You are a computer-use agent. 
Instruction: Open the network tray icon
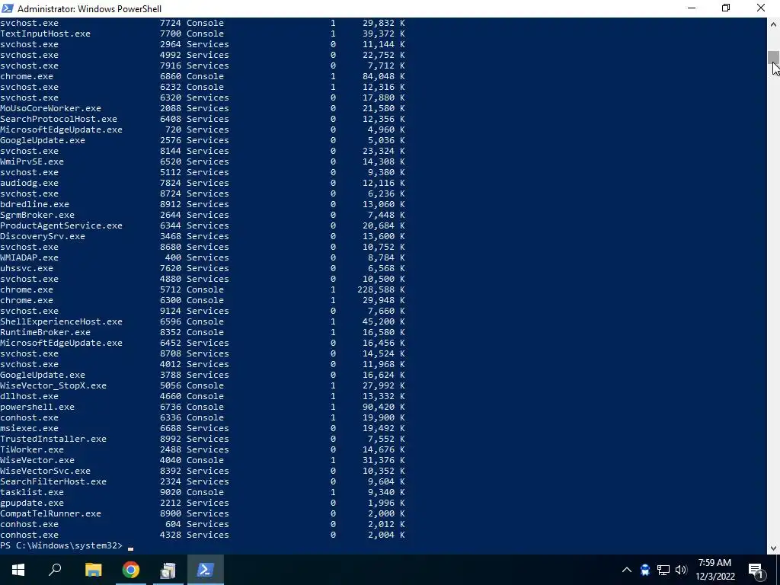(x=663, y=570)
